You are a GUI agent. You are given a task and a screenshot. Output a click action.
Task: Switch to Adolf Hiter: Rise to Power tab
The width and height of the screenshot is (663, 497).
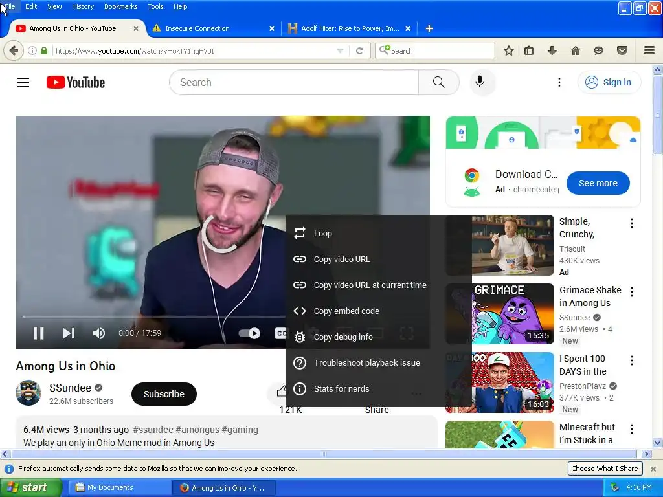pyautogui.click(x=349, y=28)
